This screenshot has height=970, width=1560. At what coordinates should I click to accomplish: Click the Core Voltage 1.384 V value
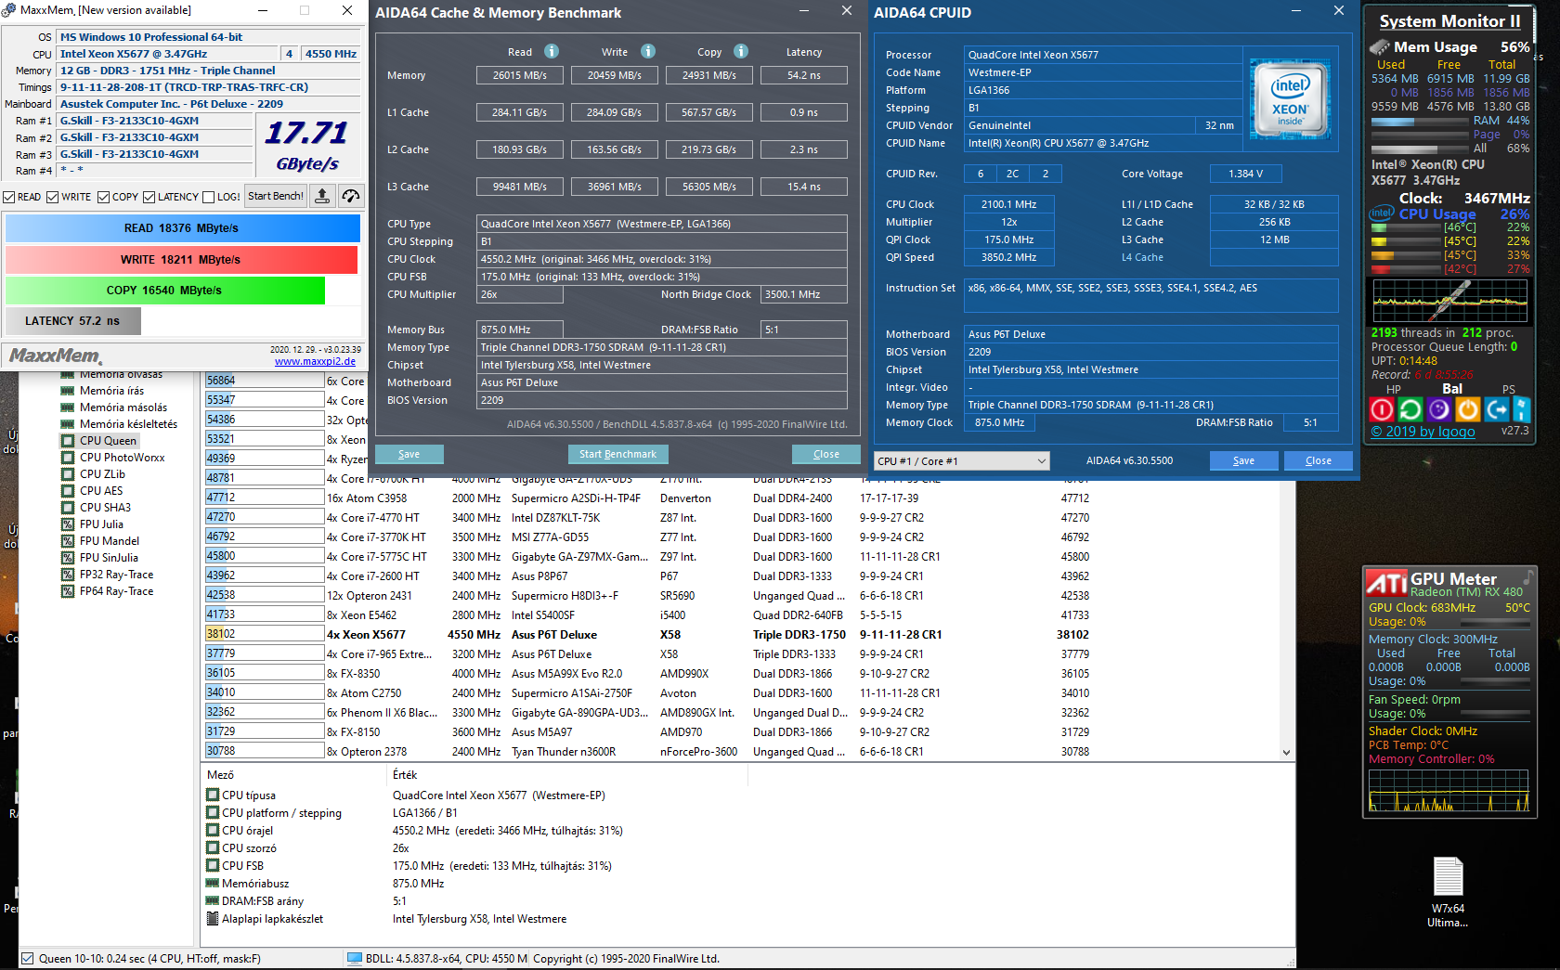click(x=1245, y=174)
